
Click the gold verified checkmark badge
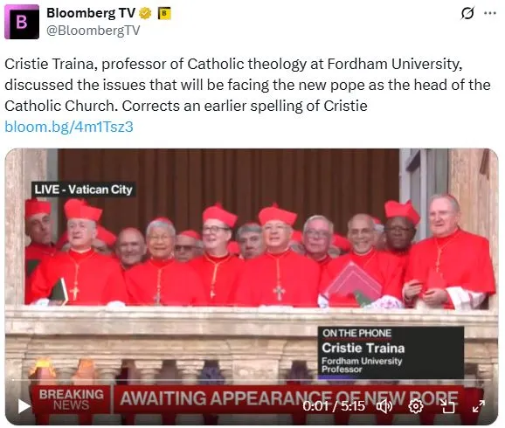coord(145,13)
